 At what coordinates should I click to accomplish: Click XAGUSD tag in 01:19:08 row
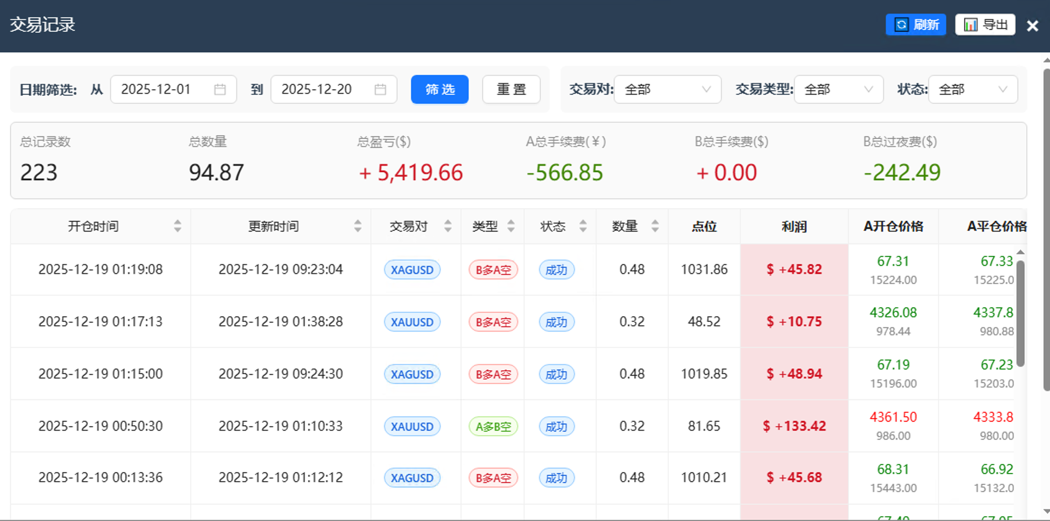pos(412,270)
